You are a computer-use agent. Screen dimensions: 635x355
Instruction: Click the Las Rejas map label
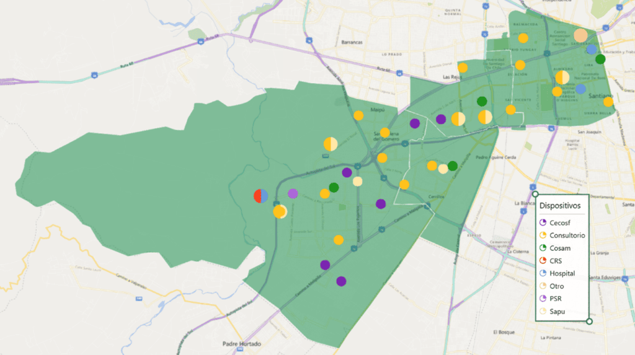[454, 77]
